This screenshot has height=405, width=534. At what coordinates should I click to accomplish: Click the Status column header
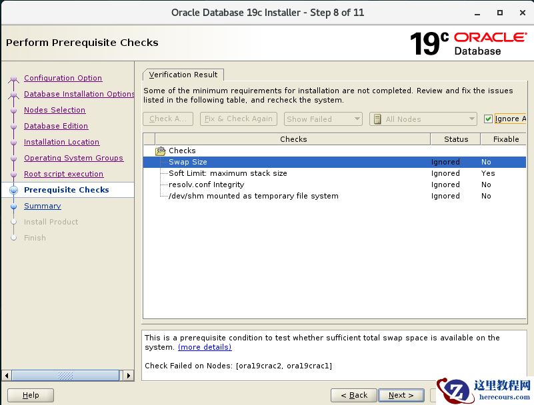point(456,139)
